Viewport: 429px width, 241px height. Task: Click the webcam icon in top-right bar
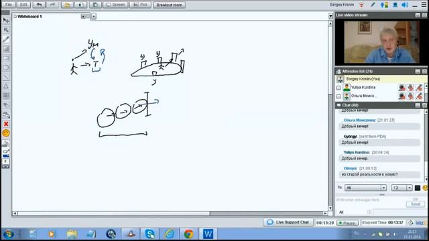[x=395, y=5]
